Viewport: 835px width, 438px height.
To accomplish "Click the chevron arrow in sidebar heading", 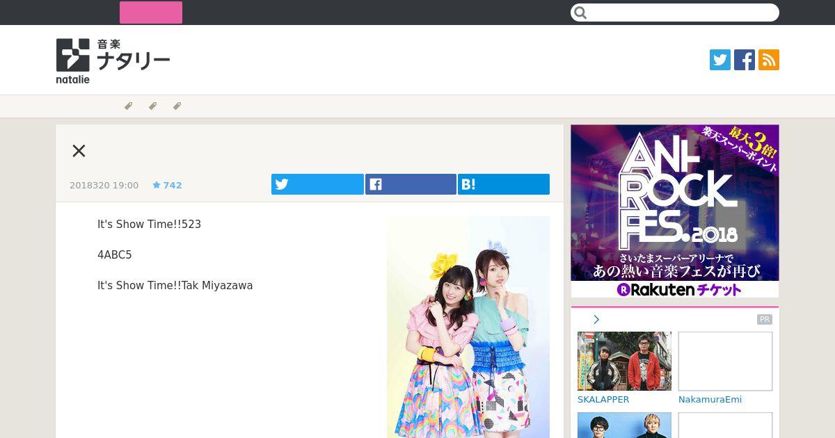I will point(596,320).
